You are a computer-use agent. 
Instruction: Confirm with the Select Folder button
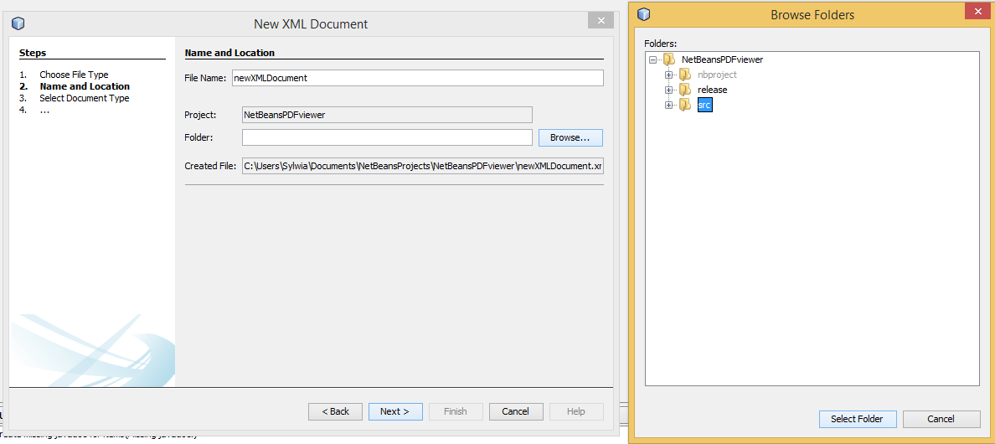point(857,419)
